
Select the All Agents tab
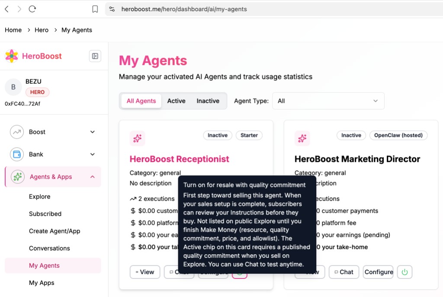pyautogui.click(x=141, y=101)
